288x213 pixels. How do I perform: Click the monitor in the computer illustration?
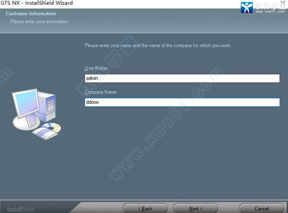[x=26, y=103]
